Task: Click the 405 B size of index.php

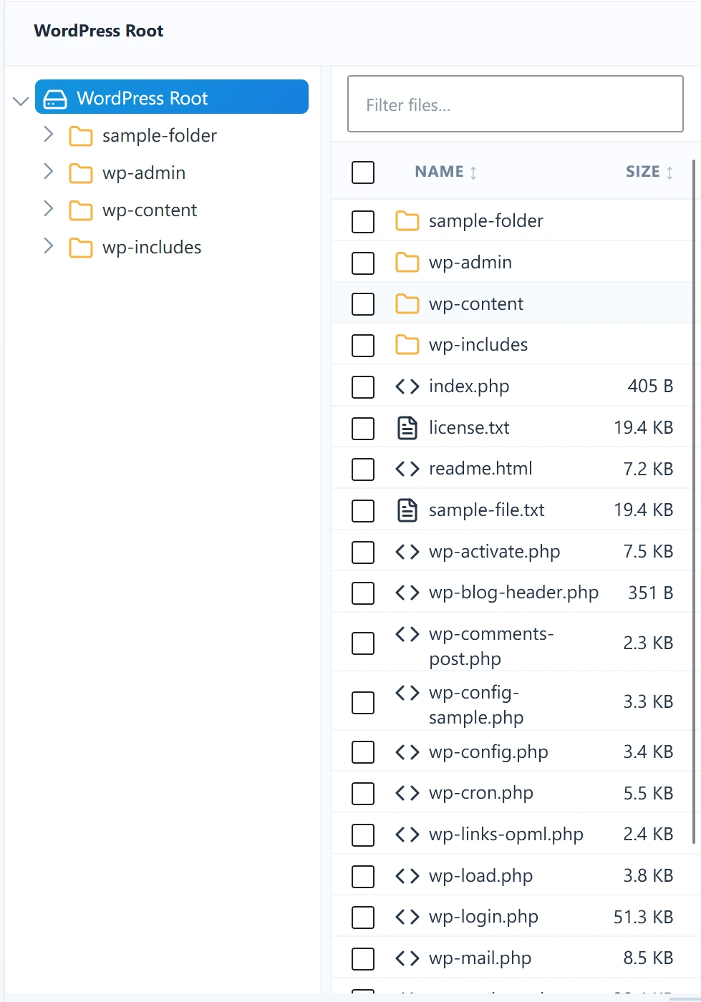Action: pos(650,386)
